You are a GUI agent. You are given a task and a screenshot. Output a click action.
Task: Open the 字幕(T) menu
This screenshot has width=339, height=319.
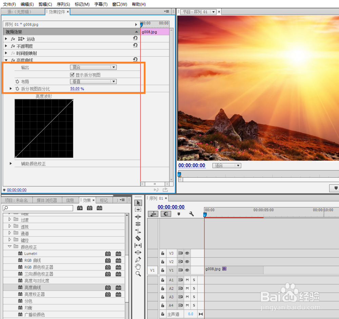click(101, 4)
